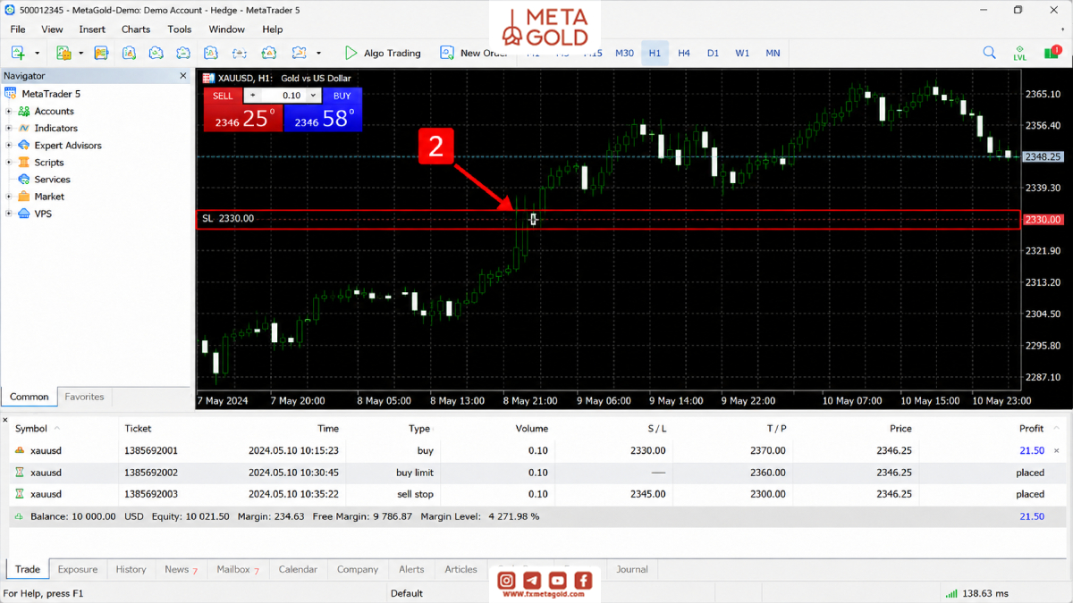The height and width of the screenshot is (603, 1073).
Task: Open the volume 0.10 dropdown arrow
Action: click(313, 96)
